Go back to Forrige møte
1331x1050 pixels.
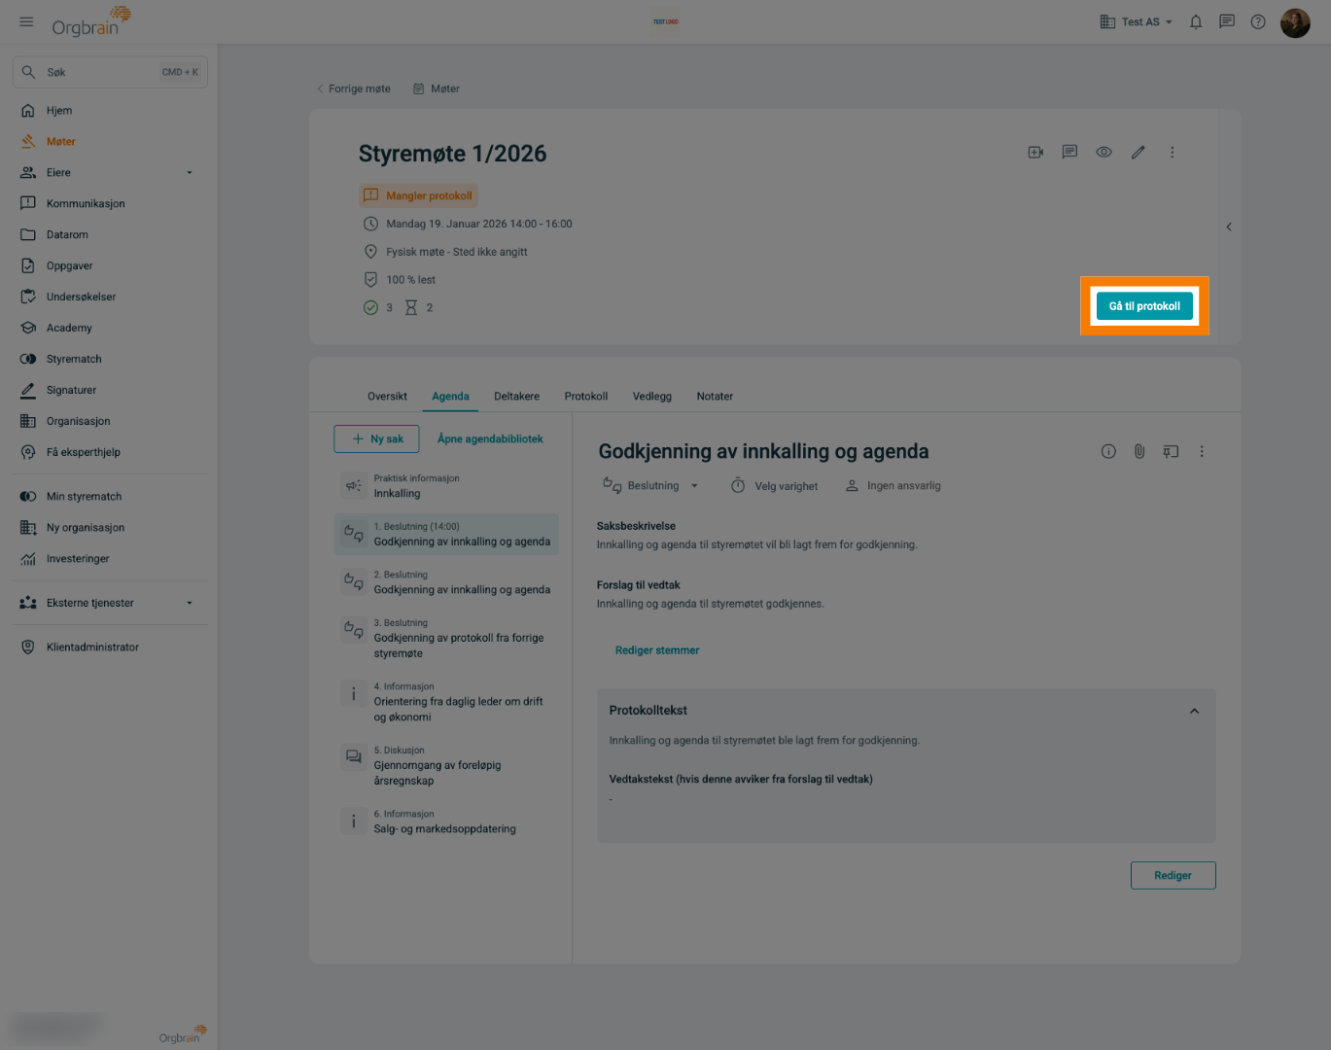353,88
